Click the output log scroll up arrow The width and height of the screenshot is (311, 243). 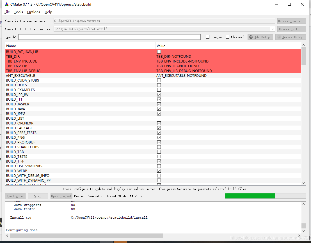[x=303, y=204]
